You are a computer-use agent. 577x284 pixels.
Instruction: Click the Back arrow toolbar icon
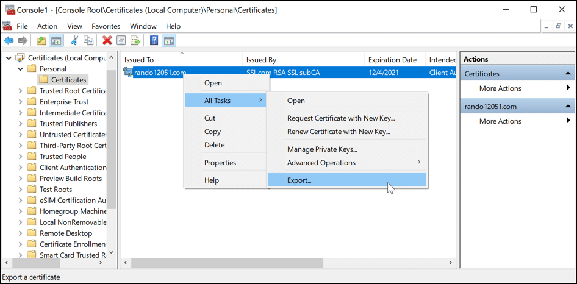pyautogui.click(x=9, y=41)
